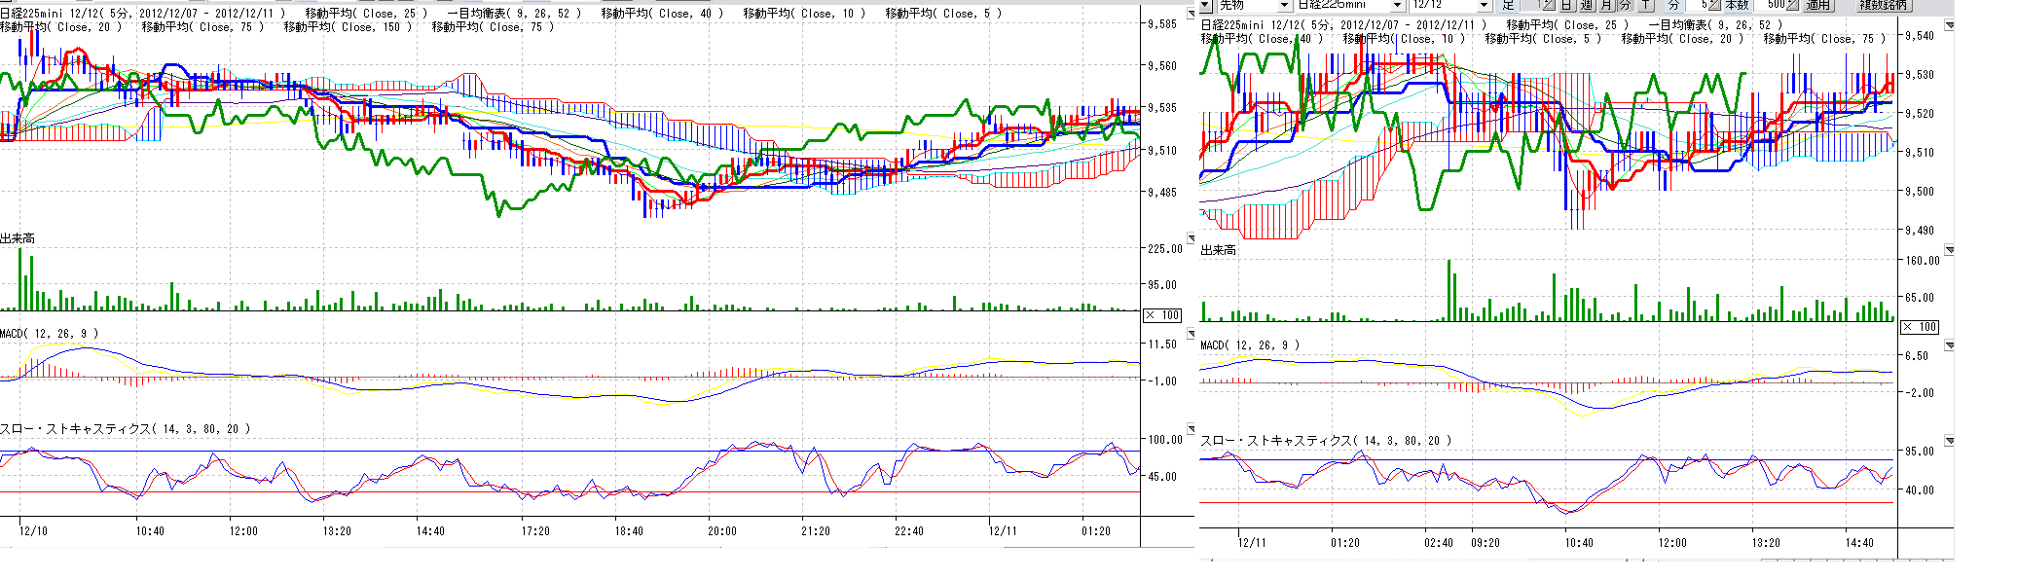2017x580 pixels.
Task: Click the right chart's ×100 volume scale box
Action: pos(1920,327)
